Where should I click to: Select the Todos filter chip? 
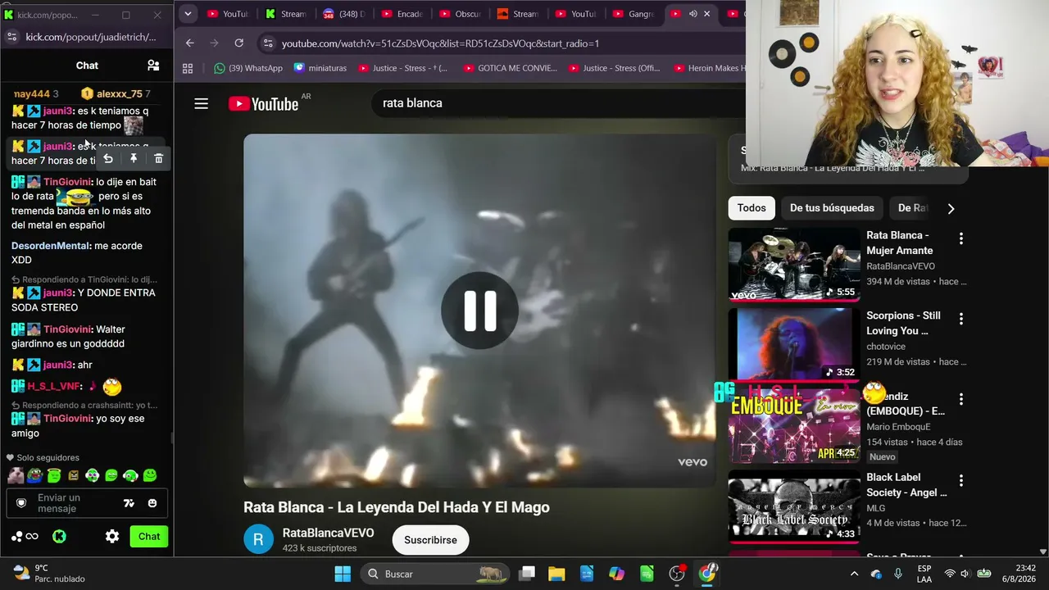[752, 208]
